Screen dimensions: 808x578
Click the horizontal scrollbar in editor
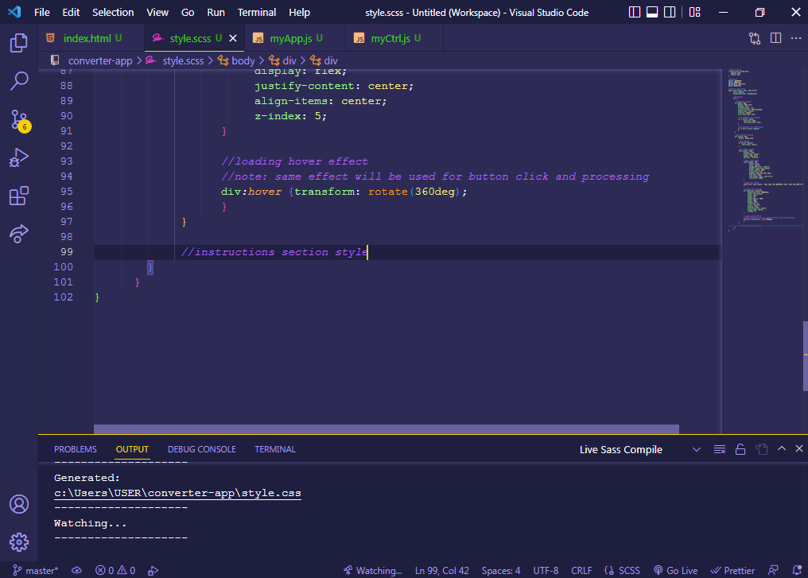(x=386, y=429)
